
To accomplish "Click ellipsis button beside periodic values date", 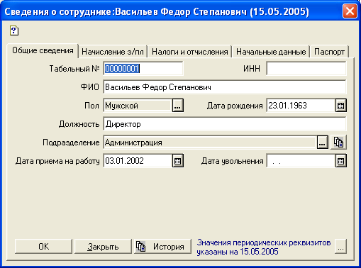I will 340,247.
